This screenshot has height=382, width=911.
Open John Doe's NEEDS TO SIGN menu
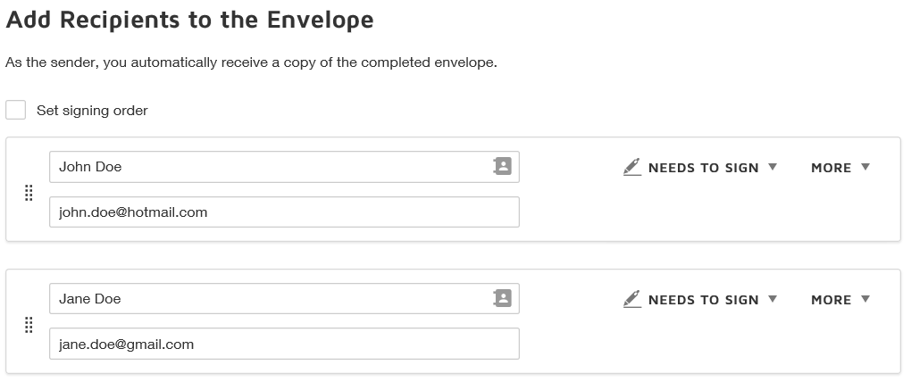[x=703, y=168]
